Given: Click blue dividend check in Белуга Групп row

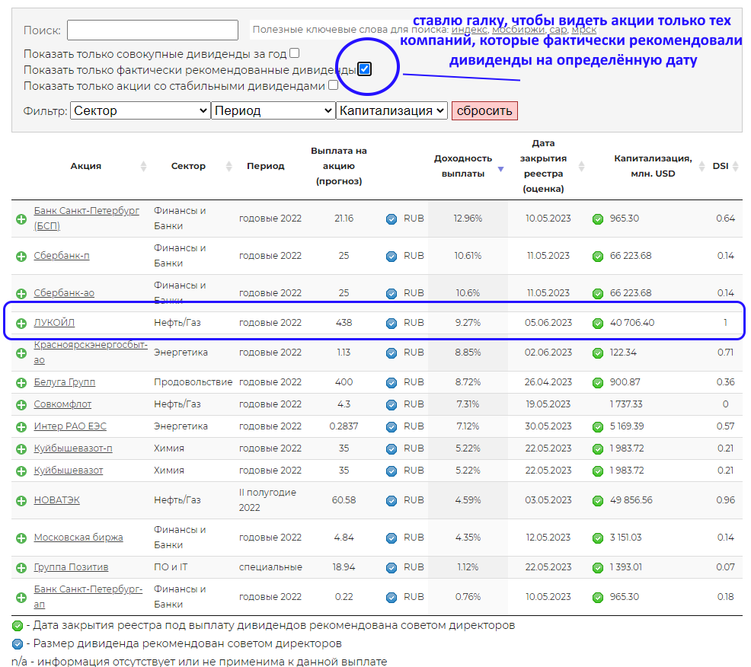Looking at the screenshot, I should pos(391,383).
